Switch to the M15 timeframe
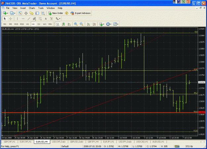207x149 pixels. [16, 24]
